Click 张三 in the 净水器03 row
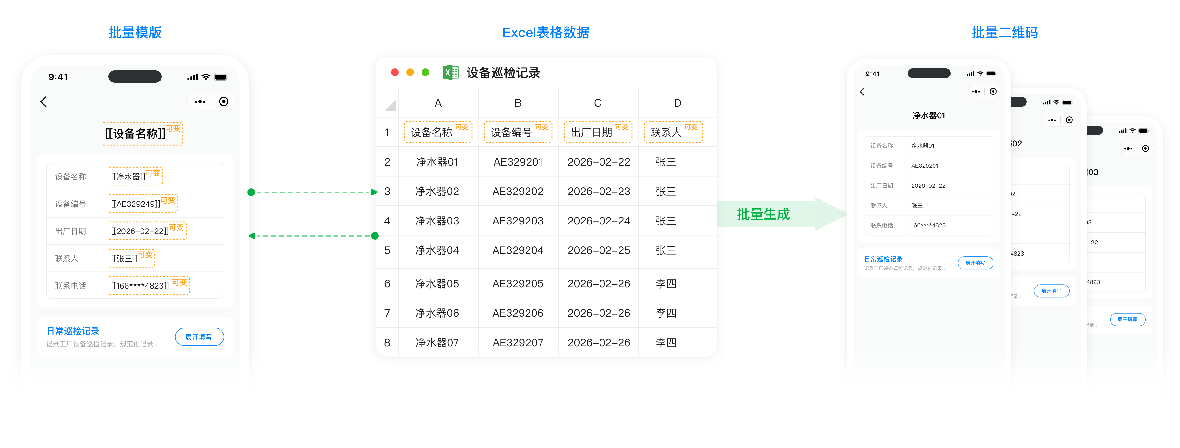The height and width of the screenshot is (448, 1180). pyautogui.click(x=666, y=221)
